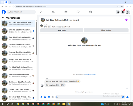This screenshot has height=106, width=133.
Task: Click the Search Facebook field
Action: click(21, 12)
